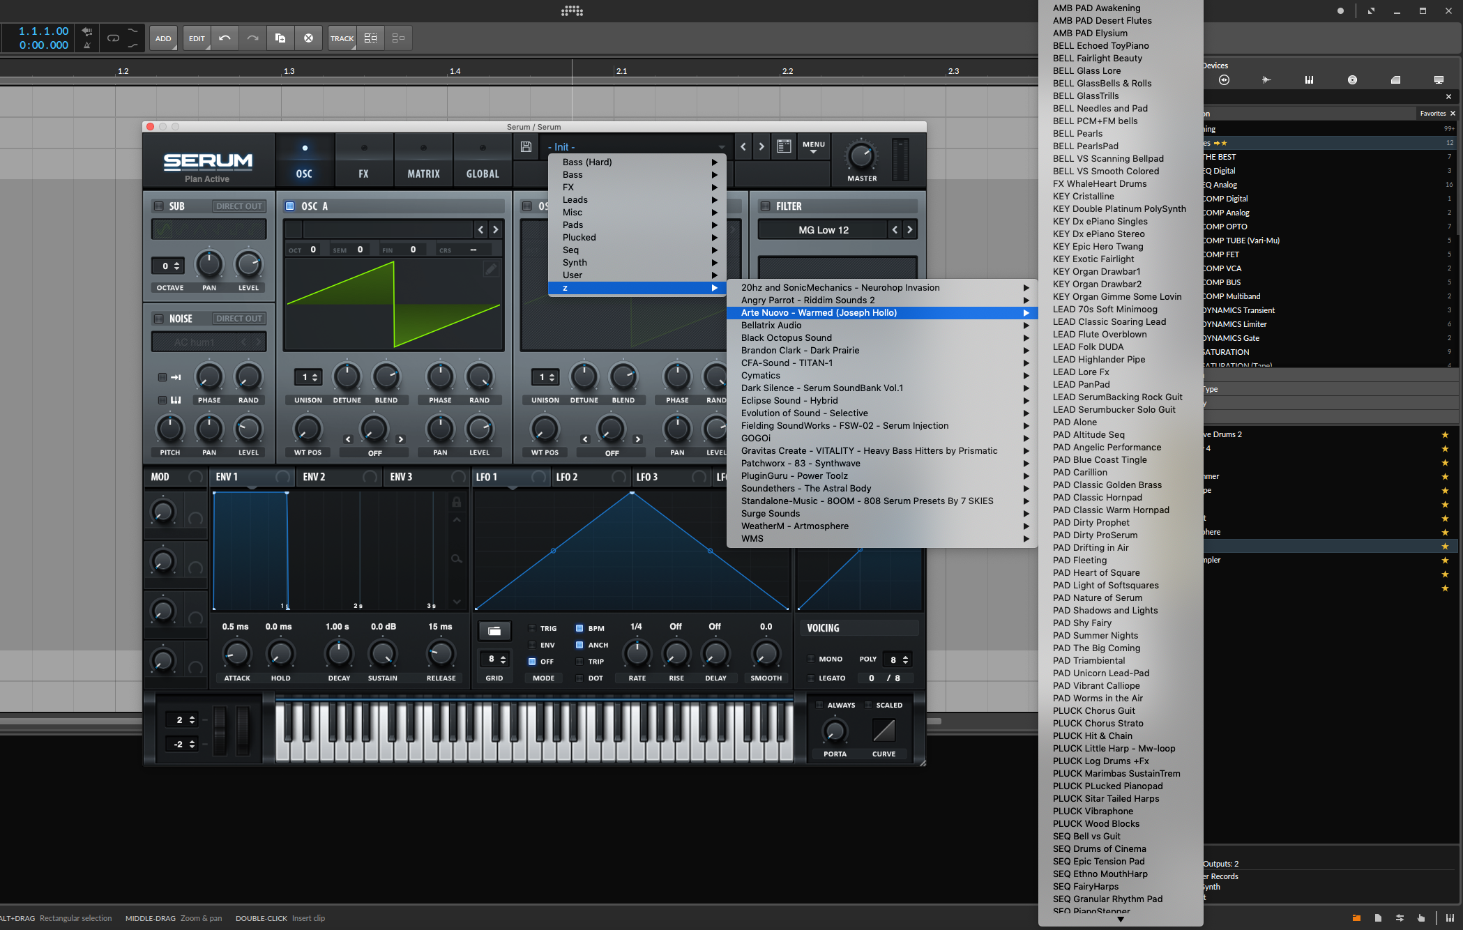
Task: Open the ADD button dropdown
Action: pyautogui.click(x=163, y=38)
